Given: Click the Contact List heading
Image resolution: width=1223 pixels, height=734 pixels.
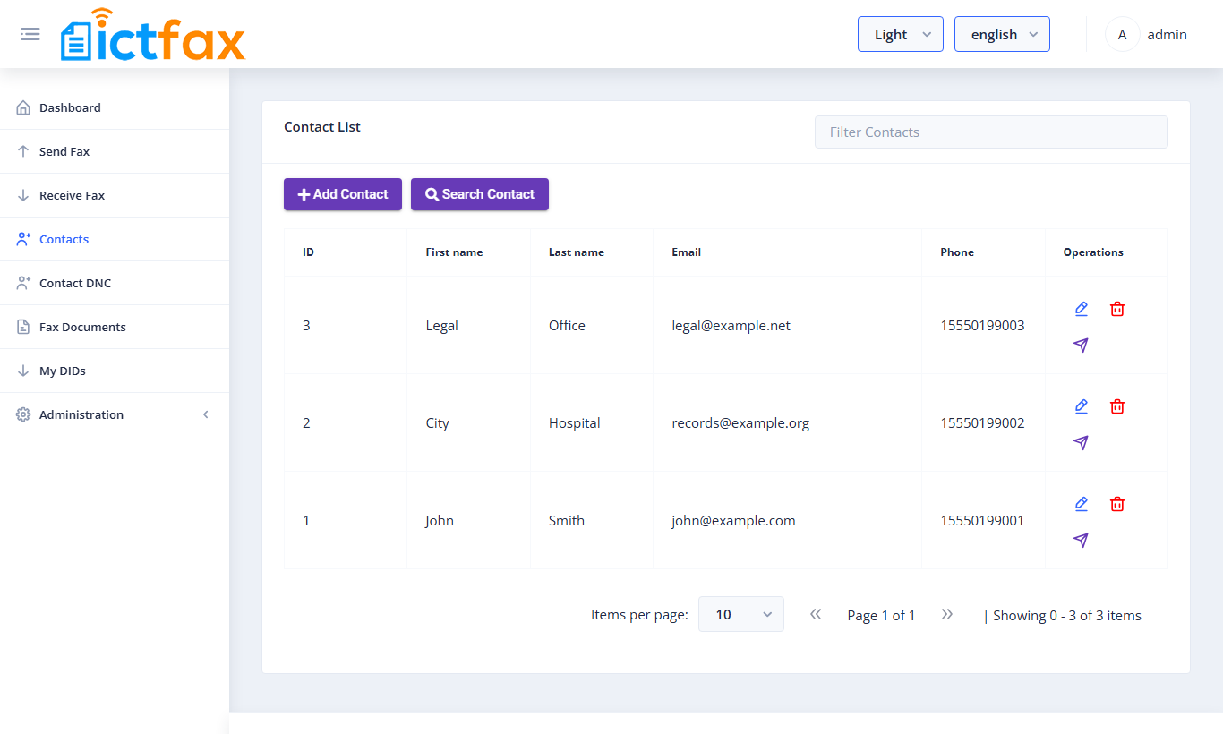Looking at the screenshot, I should (322, 127).
